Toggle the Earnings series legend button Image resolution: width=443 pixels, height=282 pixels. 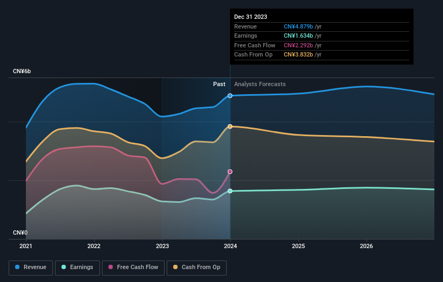[x=77, y=267]
